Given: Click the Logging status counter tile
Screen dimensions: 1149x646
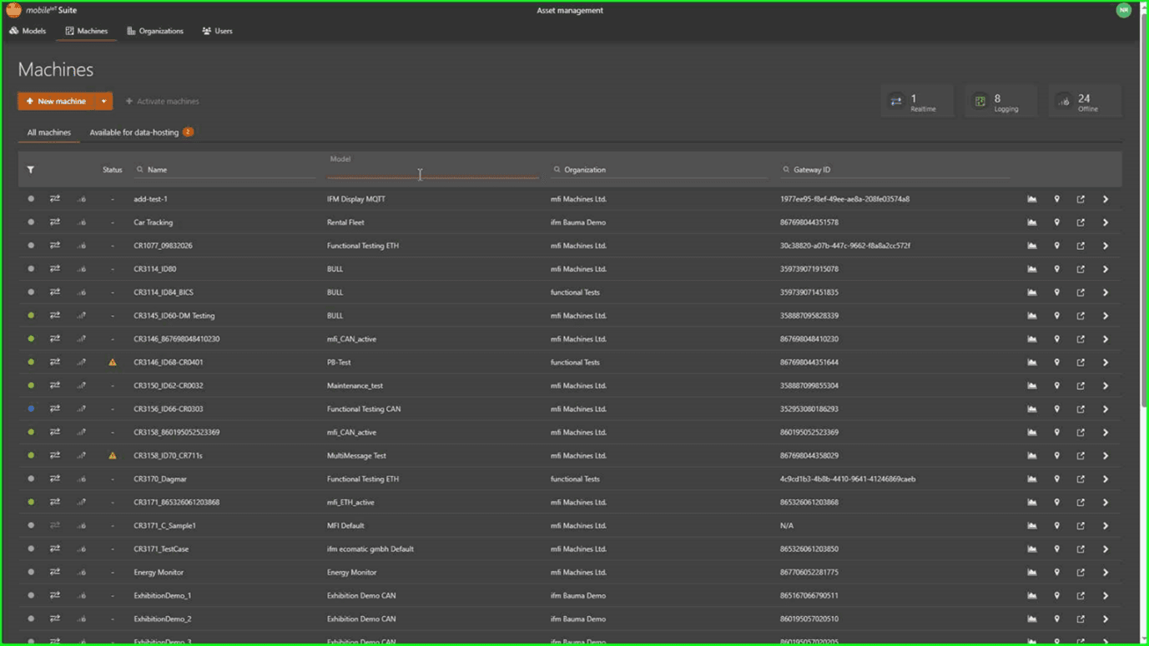Looking at the screenshot, I should 1000,102.
